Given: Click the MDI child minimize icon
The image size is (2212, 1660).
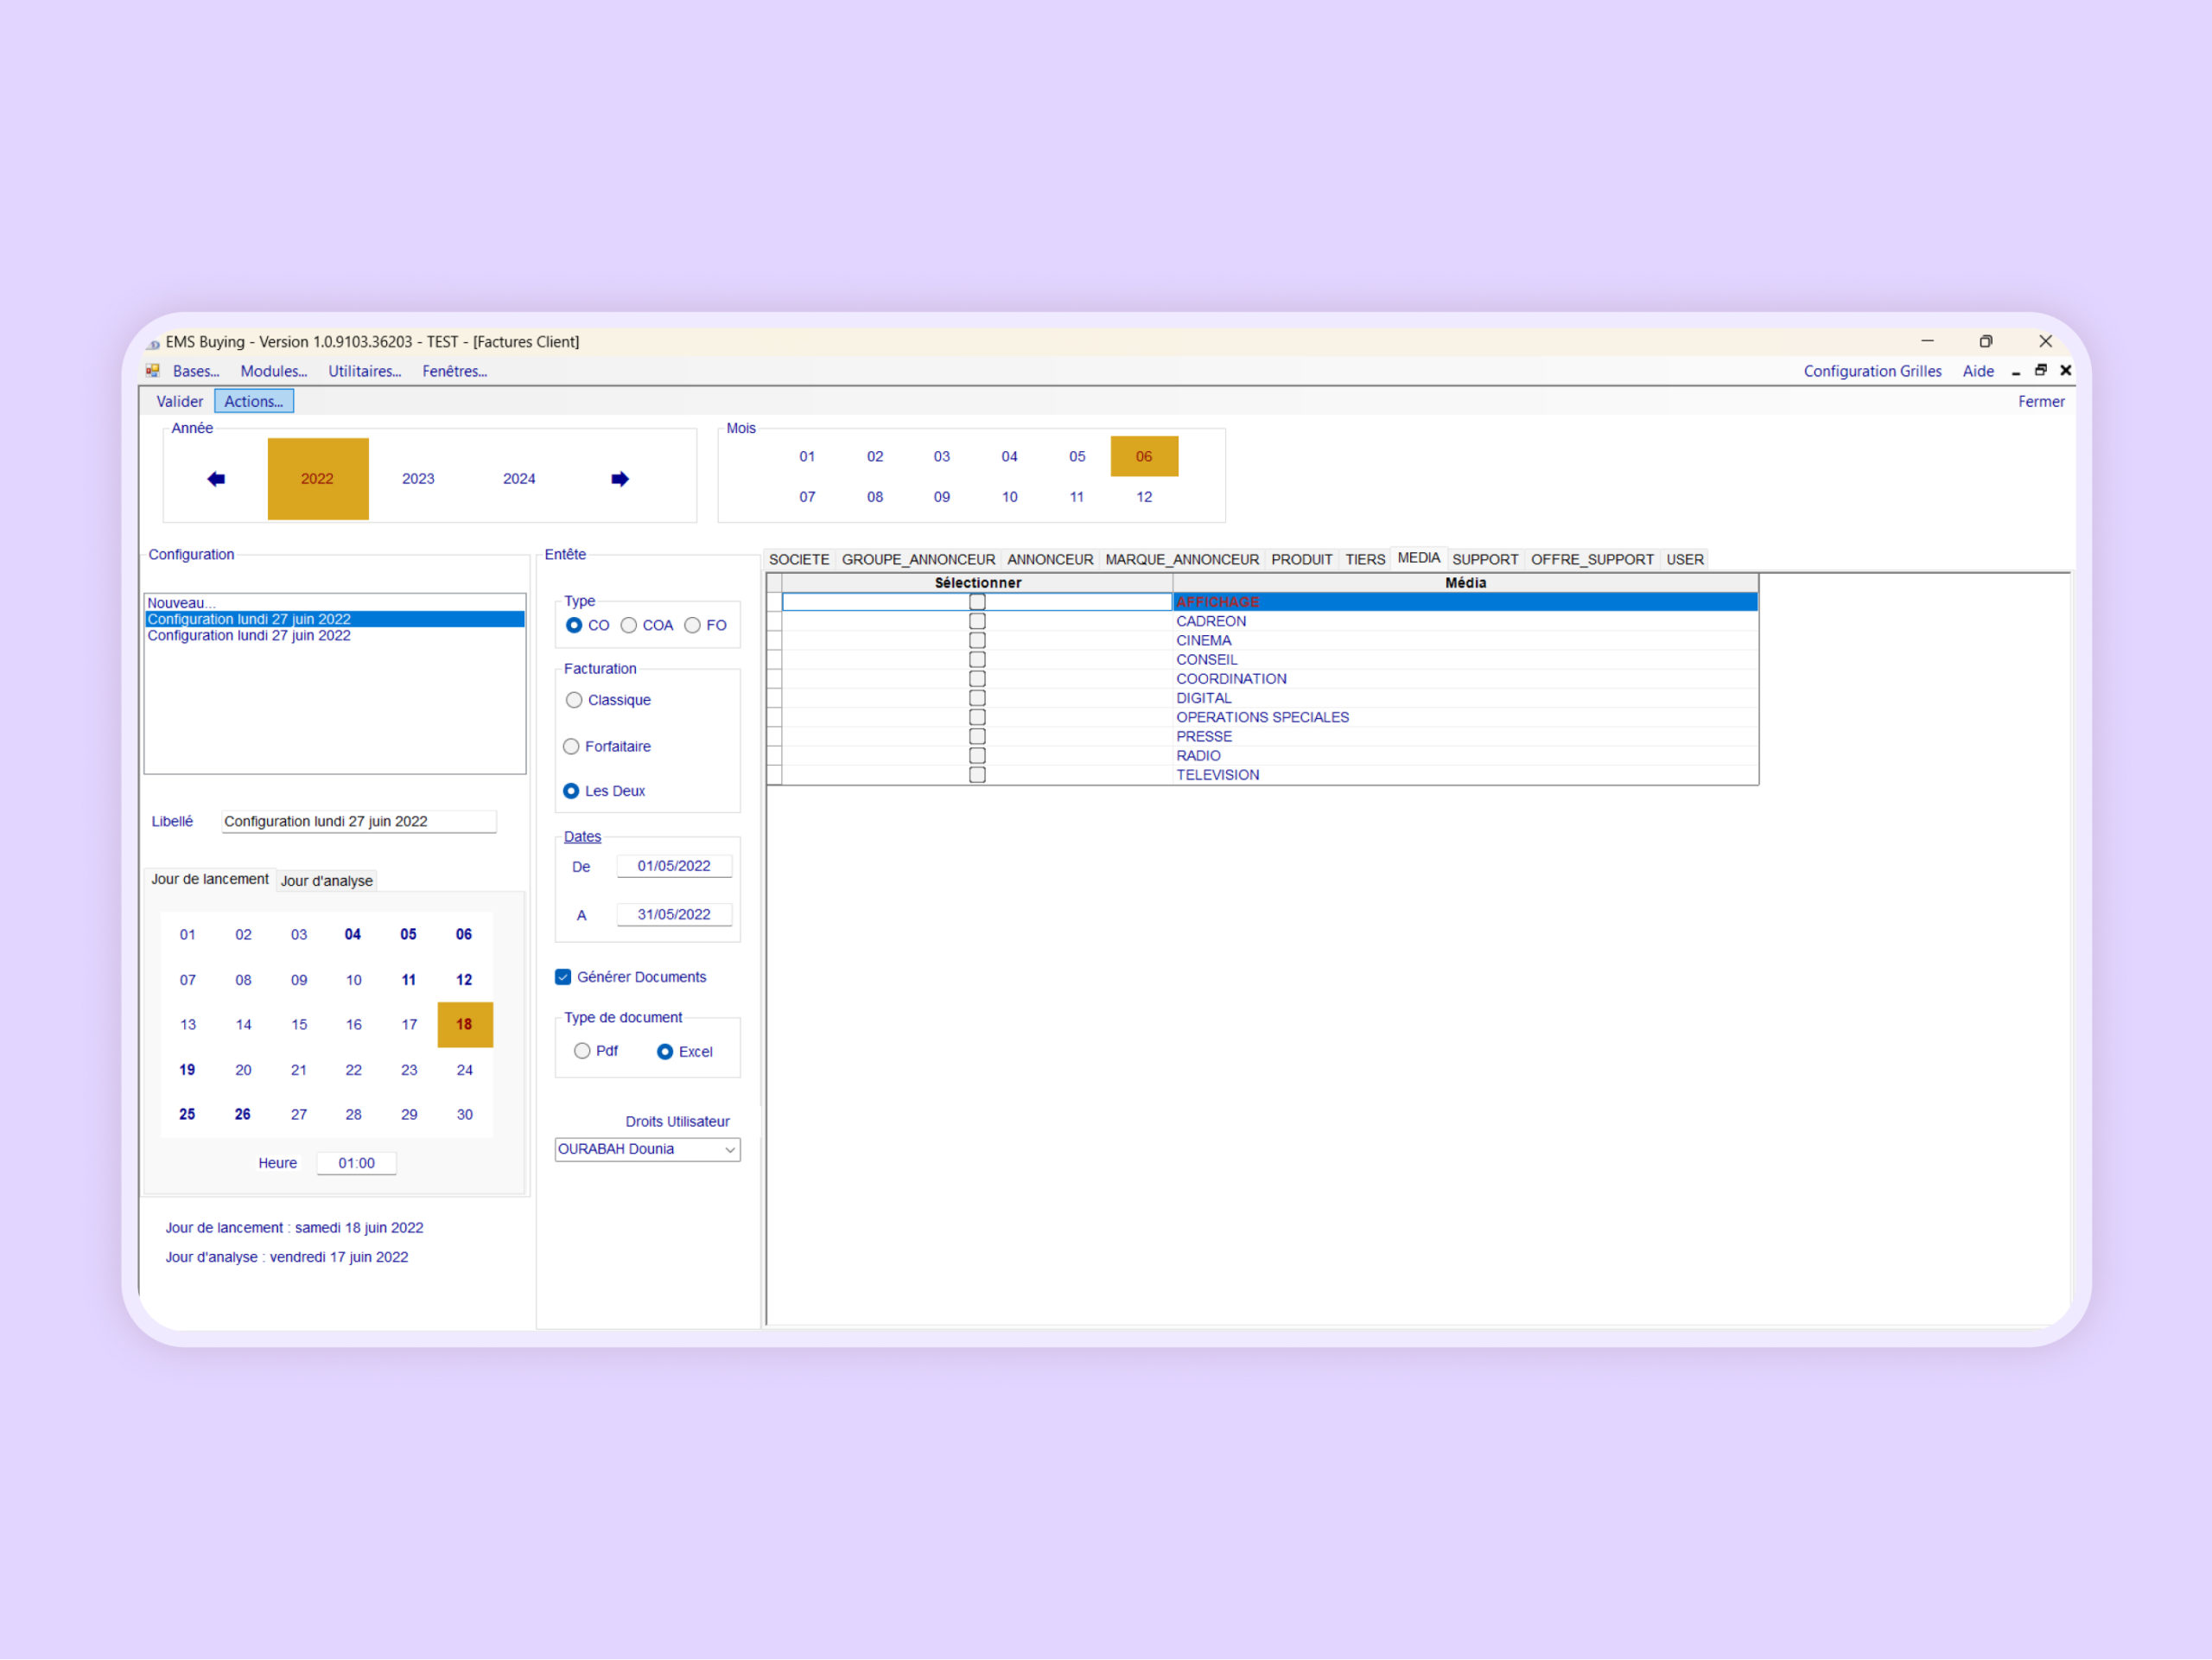Looking at the screenshot, I should (x=2016, y=372).
